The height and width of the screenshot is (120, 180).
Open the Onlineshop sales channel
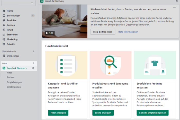pos(13,56)
